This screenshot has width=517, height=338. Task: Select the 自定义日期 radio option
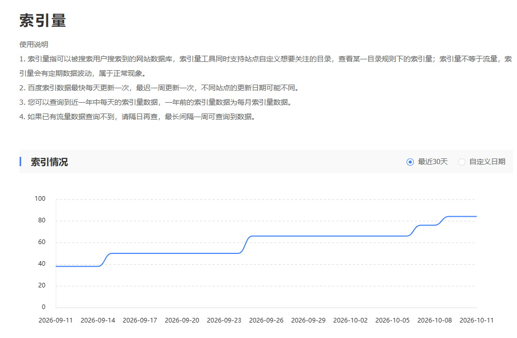click(x=462, y=162)
